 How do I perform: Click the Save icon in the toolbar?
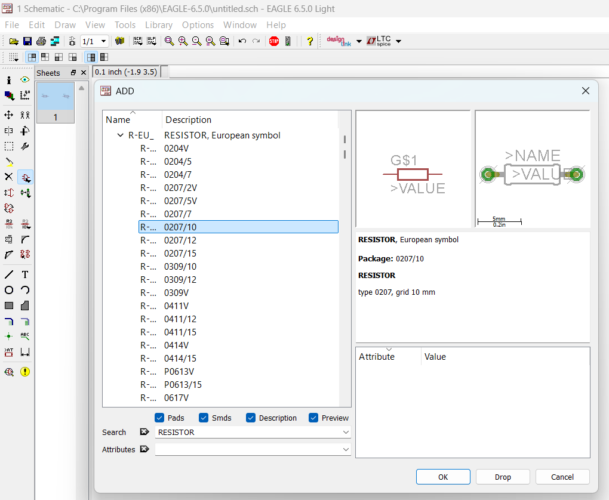coord(27,41)
